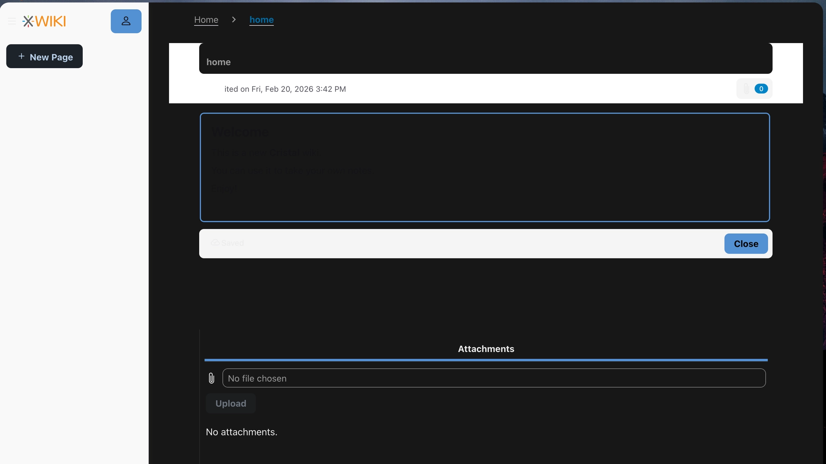The width and height of the screenshot is (826, 464).
Task: Click the 'No attachments.' message
Action: (x=241, y=432)
